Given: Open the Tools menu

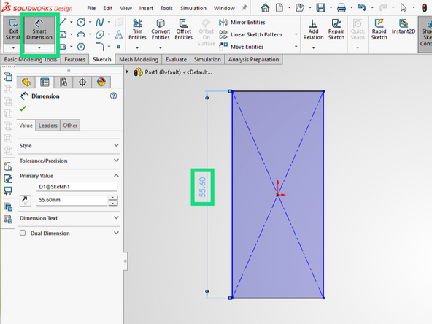Looking at the screenshot, I should (166, 8).
